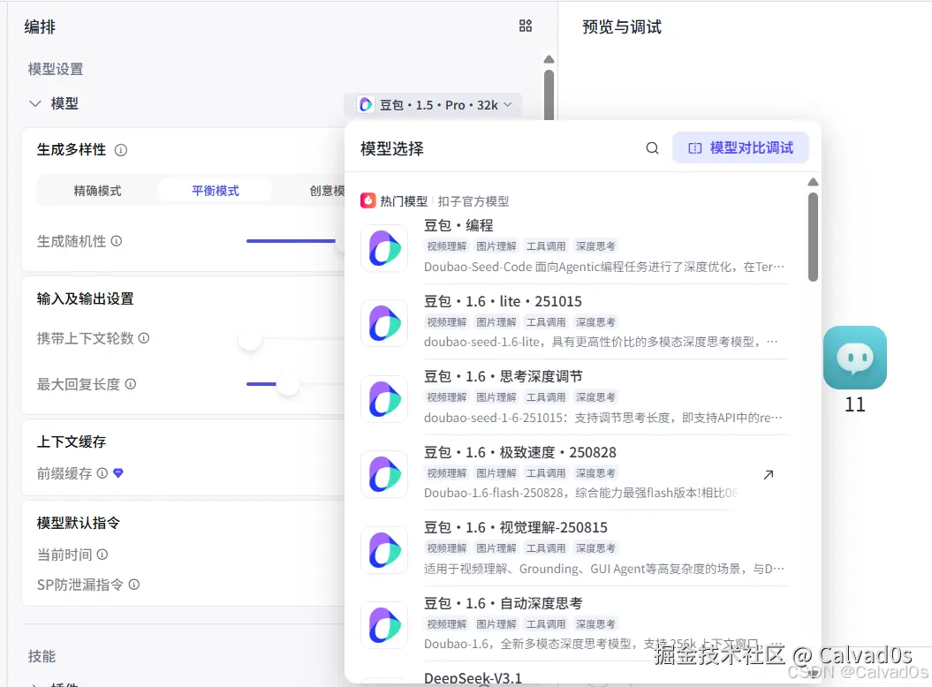Viewport: 932px width, 687px height.
Task: Click the 模型设置 section label
Action: (56, 69)
